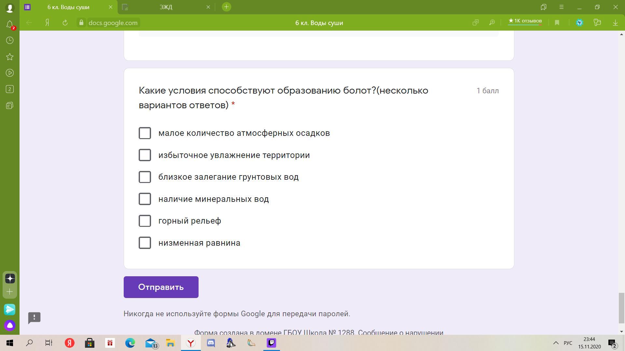Click the page vertical scrollbar thumb
The image size is (625, 351).
click(621, 308)
